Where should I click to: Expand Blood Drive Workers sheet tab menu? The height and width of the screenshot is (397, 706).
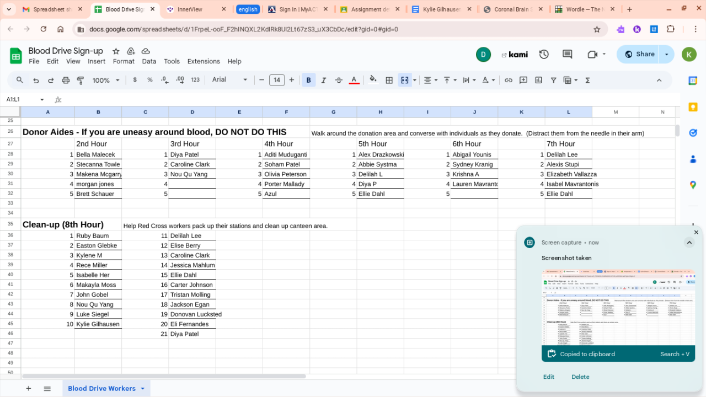tap(143, 389)
